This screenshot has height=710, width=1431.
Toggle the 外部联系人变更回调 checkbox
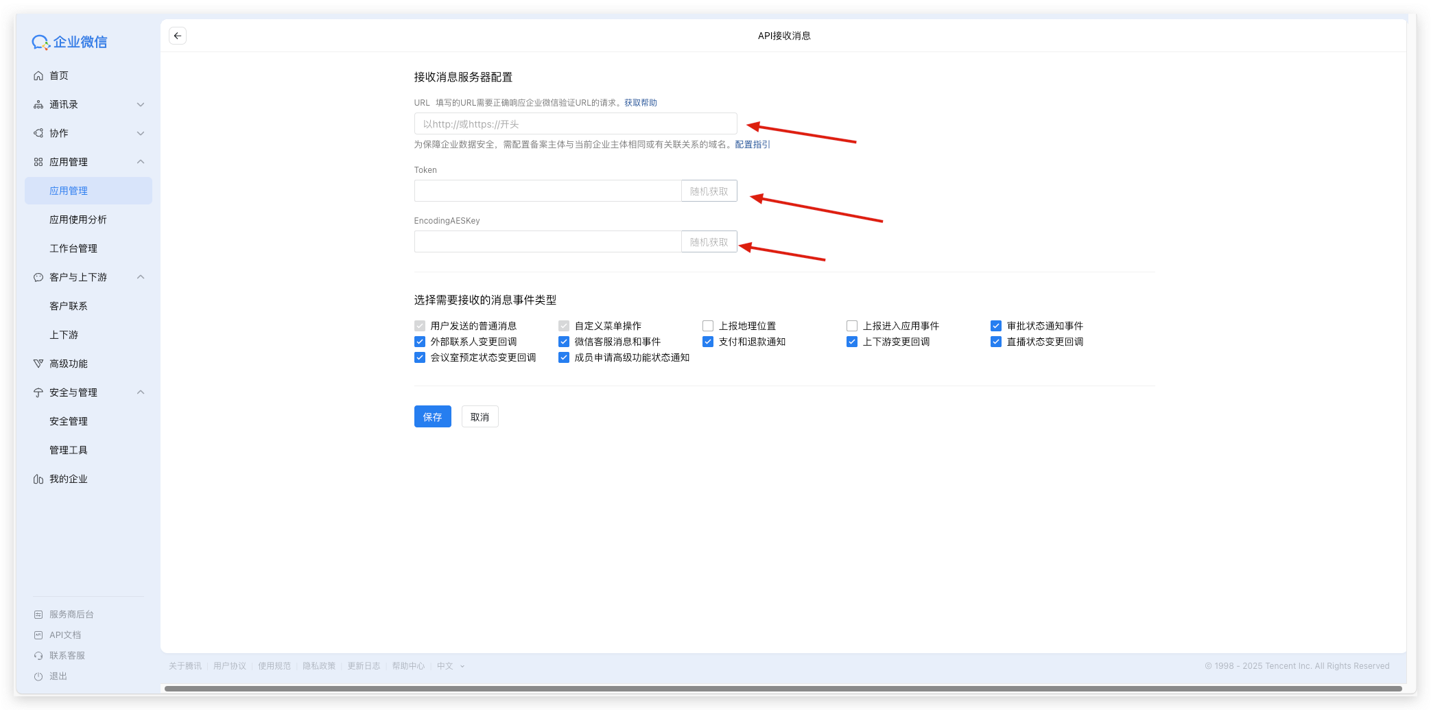[420, 342]
